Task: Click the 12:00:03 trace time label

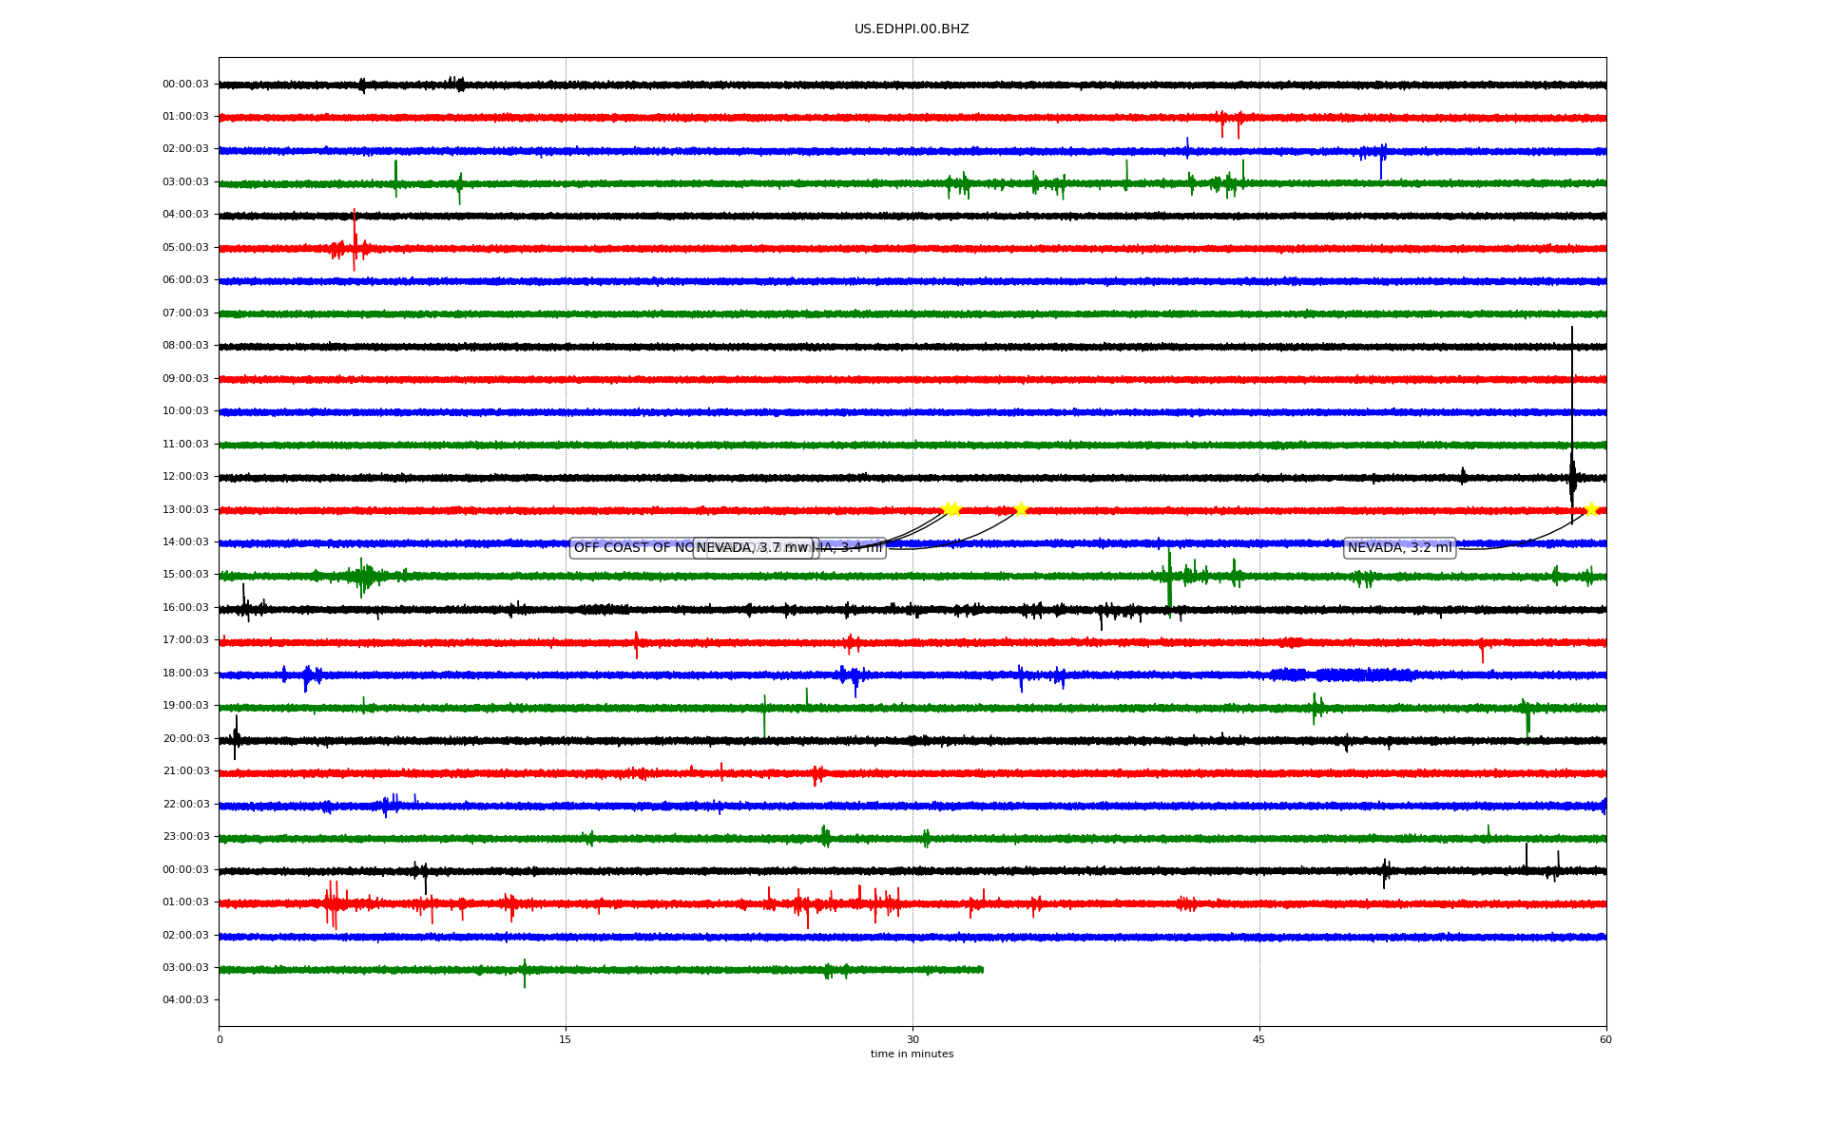Action: point(185,477)
